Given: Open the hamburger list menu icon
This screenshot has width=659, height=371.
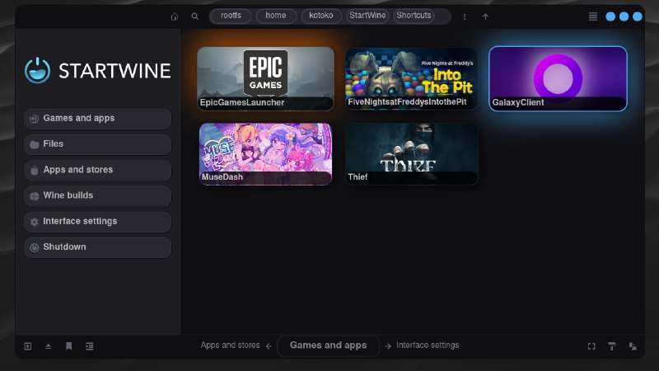Looking at the screenshot, I should tap(592, 16).
